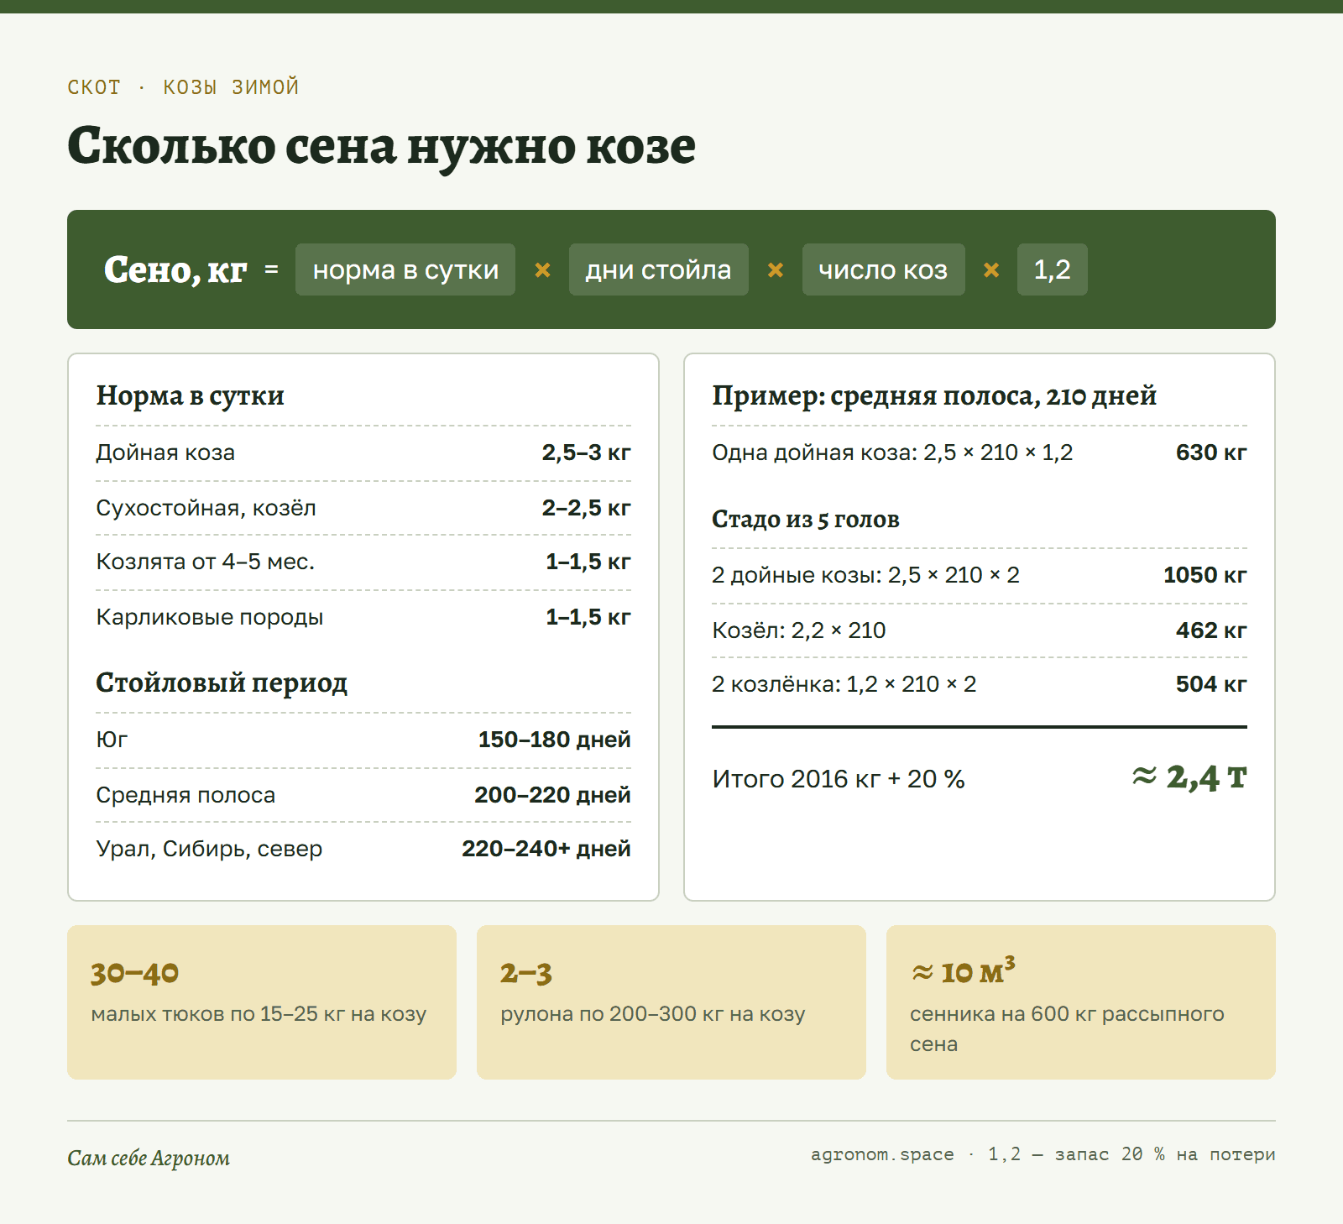Click the 'Норма в сутки' heading
The width and height of the screenshot is (1343, 1224).
(x=191, y=395)
